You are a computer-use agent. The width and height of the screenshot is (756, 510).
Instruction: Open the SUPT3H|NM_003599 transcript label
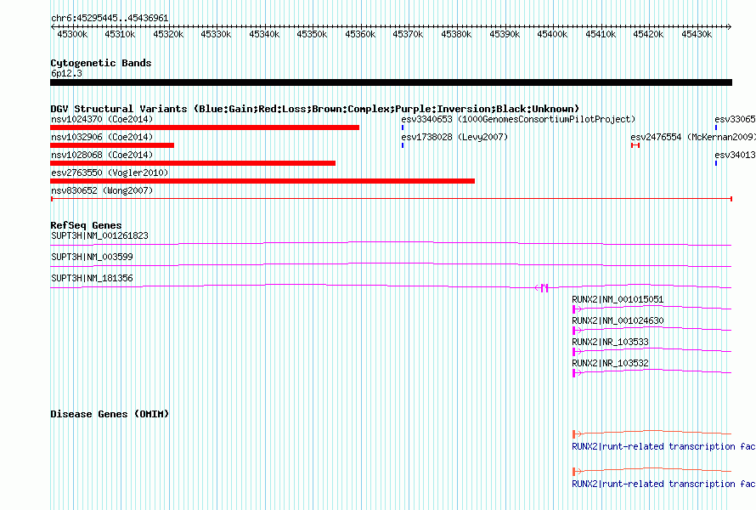[x=92, y=258]
